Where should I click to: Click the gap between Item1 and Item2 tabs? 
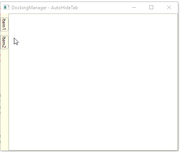[x=4, y=33]
